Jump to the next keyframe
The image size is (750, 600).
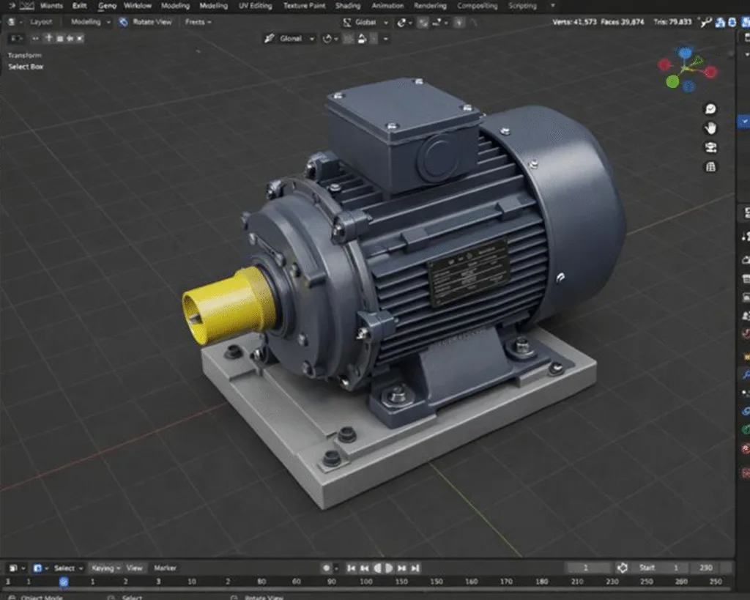(401, 568)
